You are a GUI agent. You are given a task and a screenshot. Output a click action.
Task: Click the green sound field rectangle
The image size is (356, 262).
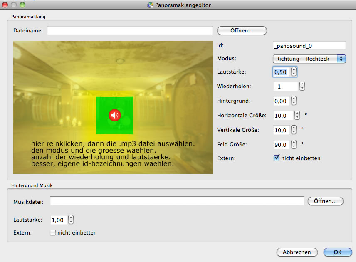pos(104,125)
